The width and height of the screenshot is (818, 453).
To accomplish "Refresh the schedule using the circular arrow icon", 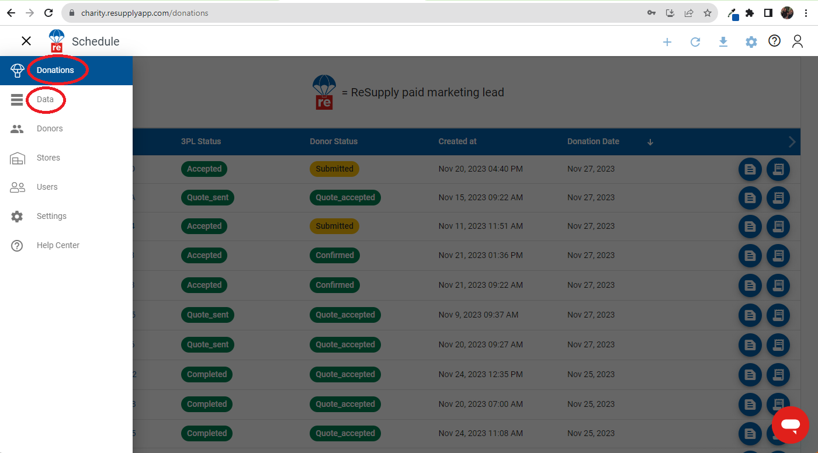I will [x=695, y=42].
